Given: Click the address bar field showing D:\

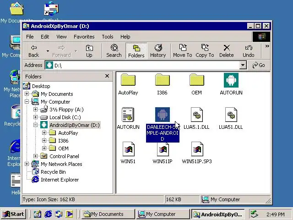Looking at the screenshot, I should pos(142,65).
